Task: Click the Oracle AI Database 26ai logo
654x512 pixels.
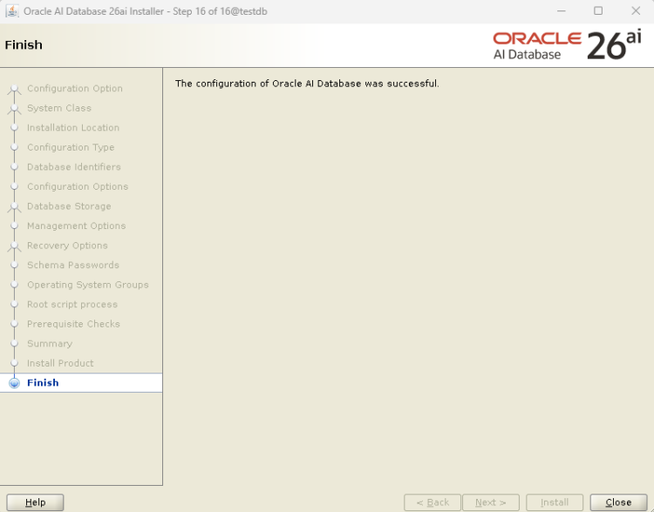Action: [568, 45]
